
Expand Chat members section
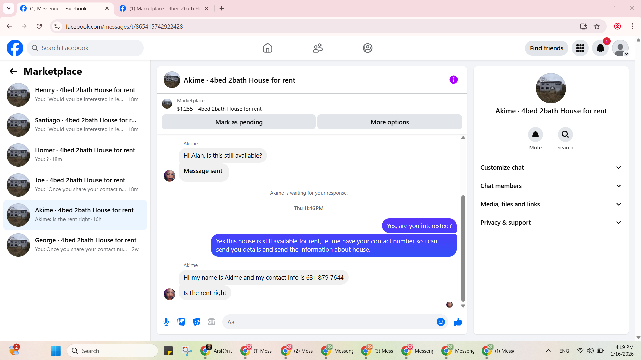(x=551, y=186)
